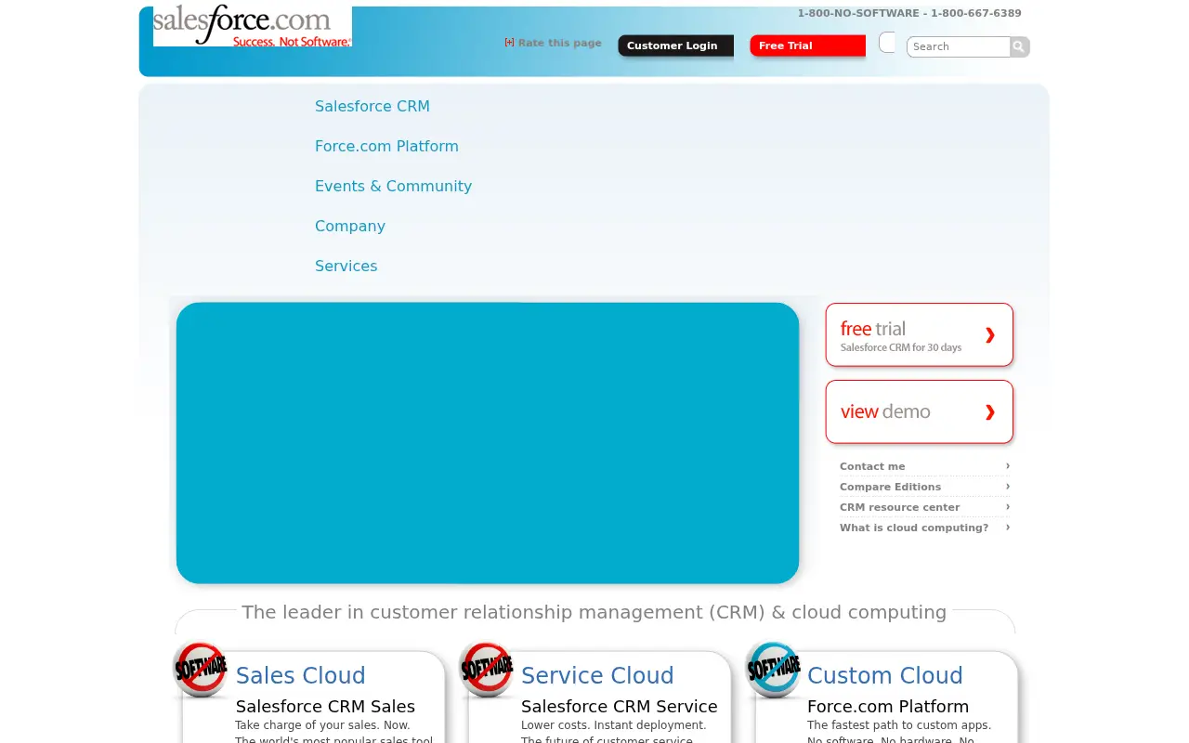The width and height of the screenshot is (1189, 743).
Task: Click the Rate this page link
Action: point(559,43)
